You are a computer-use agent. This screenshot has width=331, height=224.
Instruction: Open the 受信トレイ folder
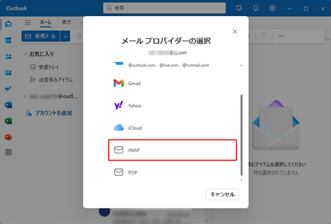coord(45,67)
